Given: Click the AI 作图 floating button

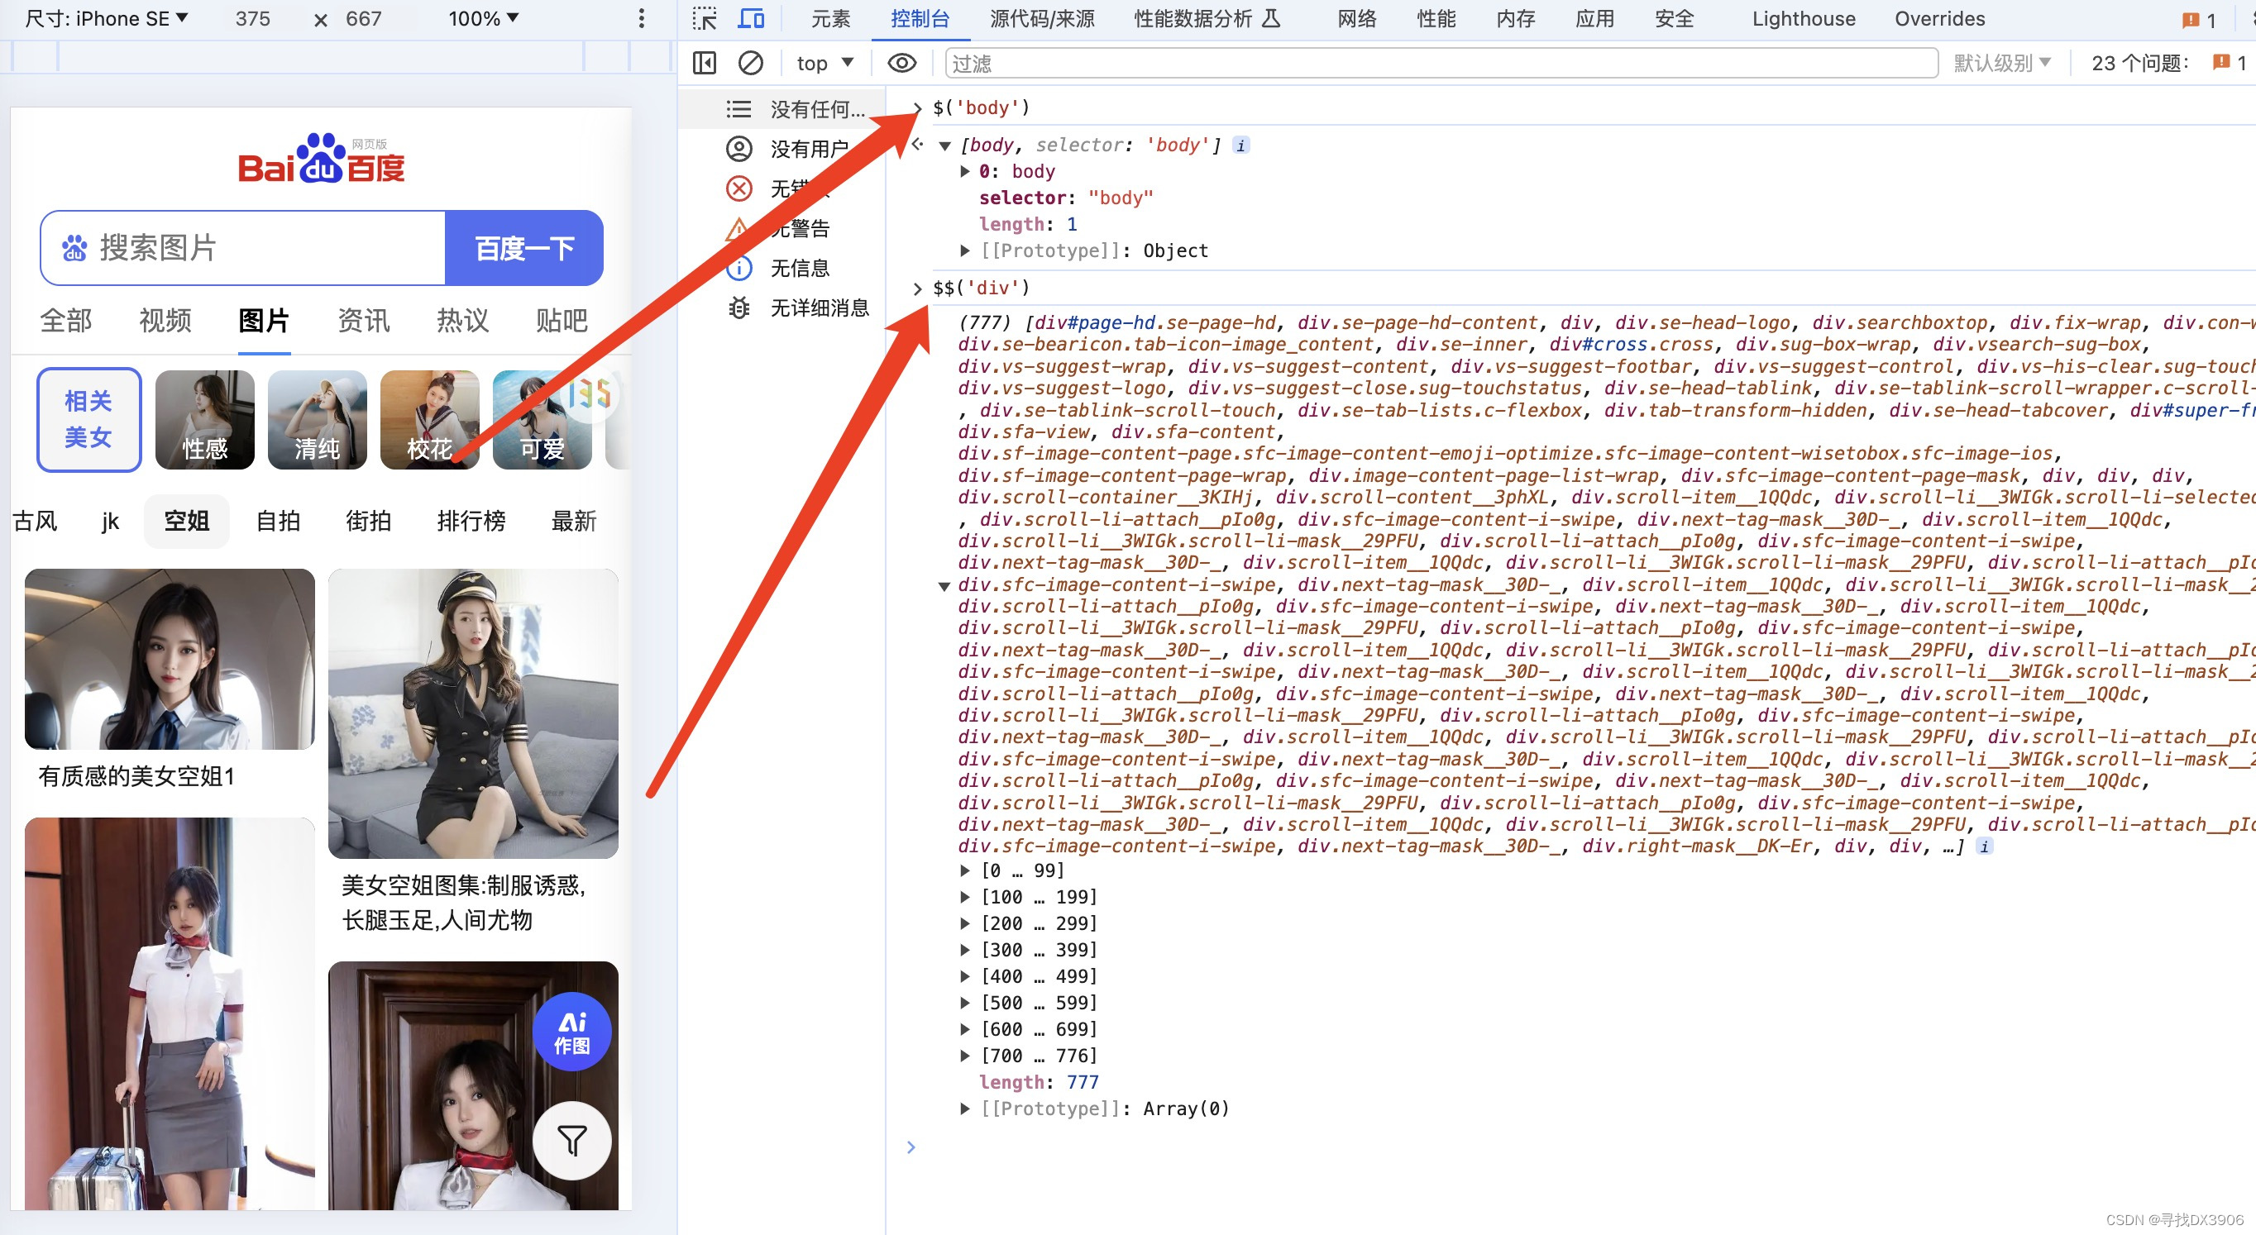Looking at the screenshot, I should pos(572,1032).
